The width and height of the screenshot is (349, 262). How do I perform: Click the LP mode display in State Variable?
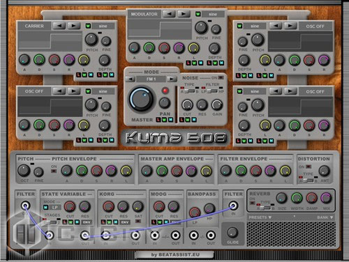55,208
